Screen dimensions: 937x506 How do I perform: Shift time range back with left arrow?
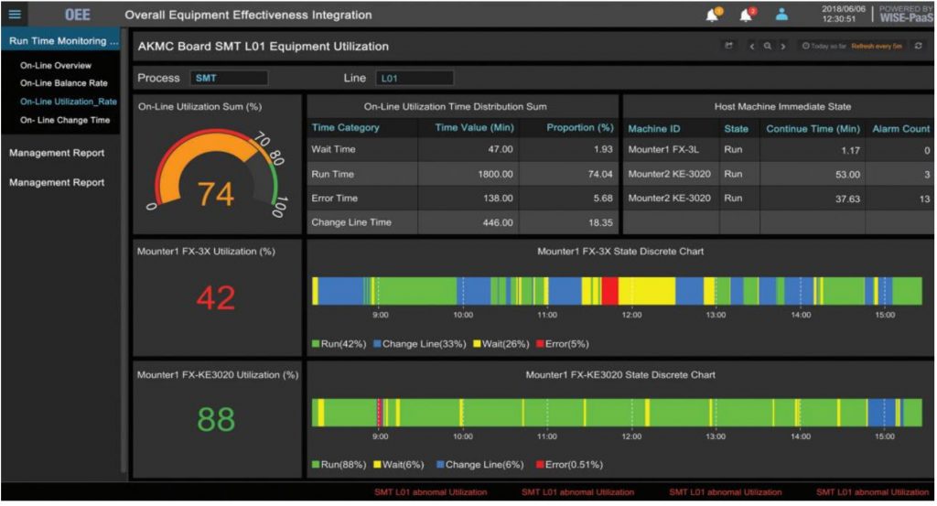coord(752,47)
